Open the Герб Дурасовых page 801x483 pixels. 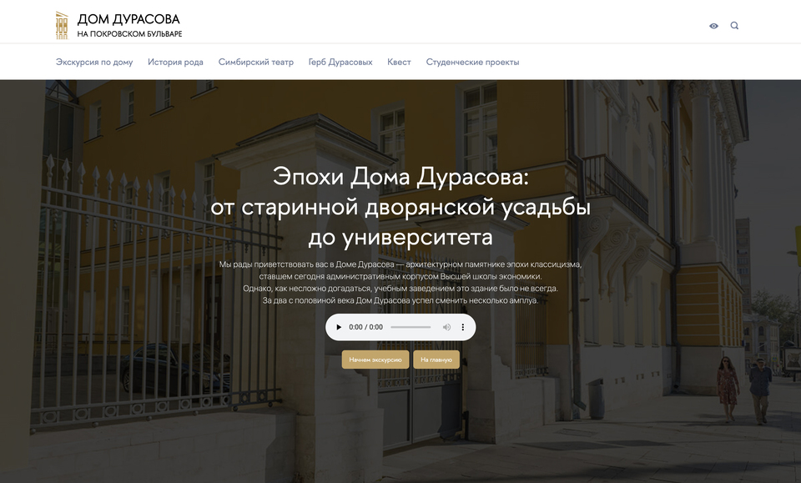pyautogui.click(x=340, y=63)
